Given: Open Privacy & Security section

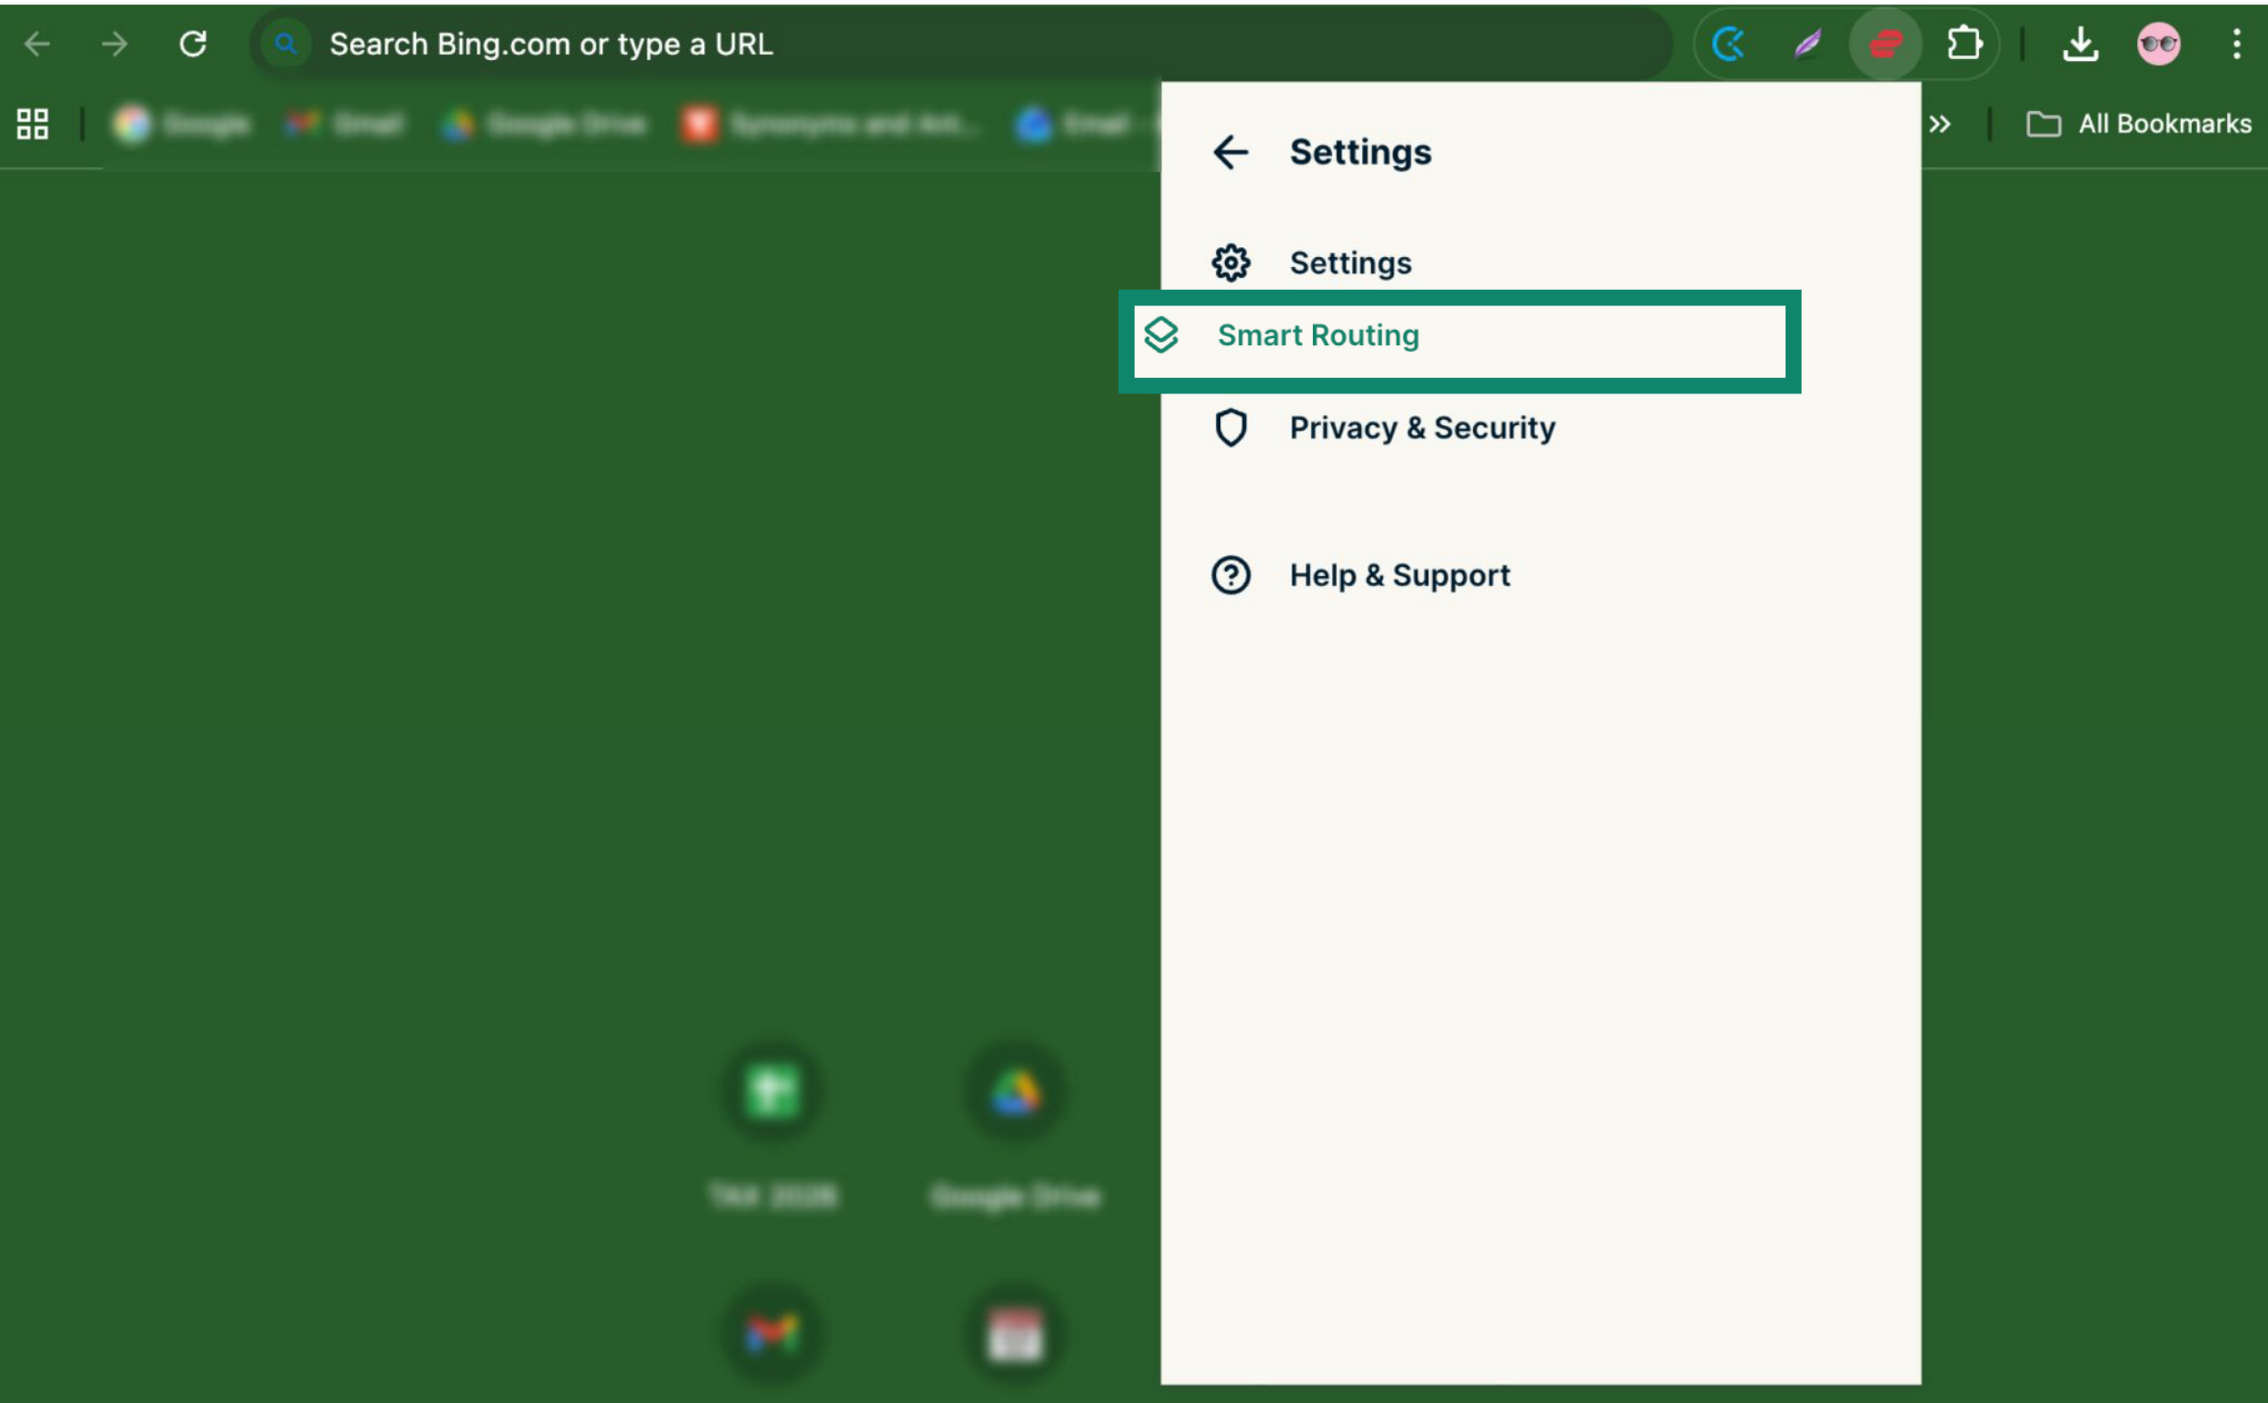Looking at the screenshot, I should [x=1420, y=428].
